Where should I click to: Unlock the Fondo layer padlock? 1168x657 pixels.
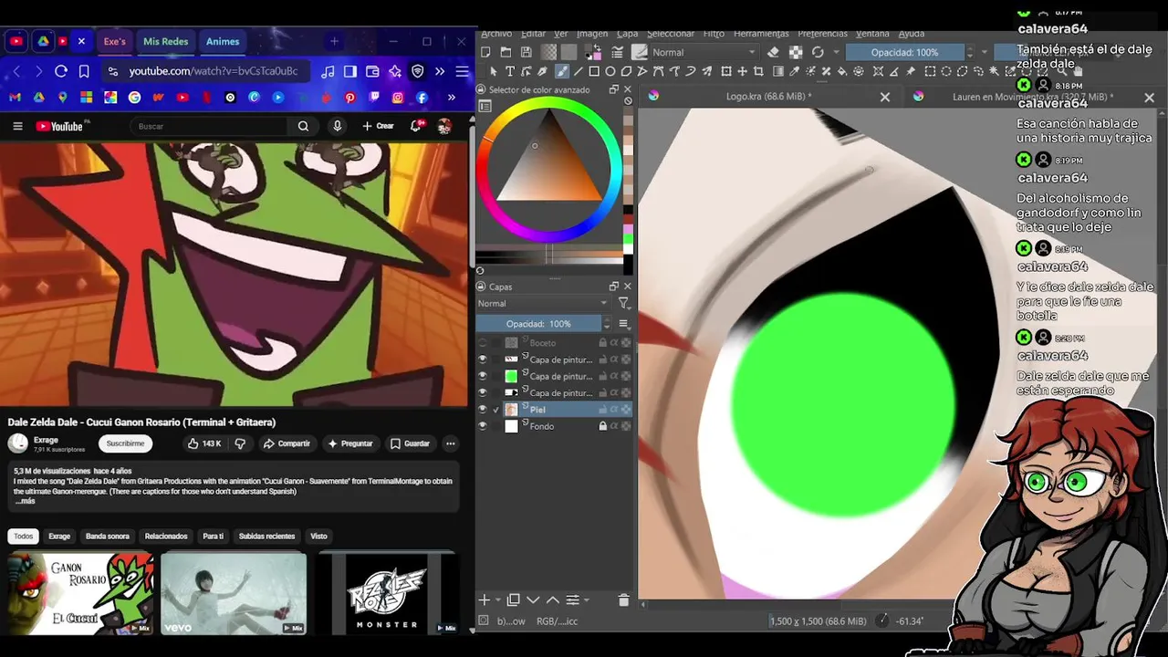603,426
